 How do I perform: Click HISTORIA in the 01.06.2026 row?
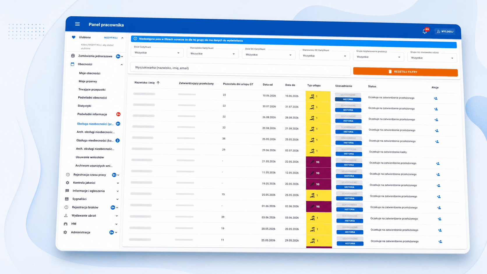[349, 209]
